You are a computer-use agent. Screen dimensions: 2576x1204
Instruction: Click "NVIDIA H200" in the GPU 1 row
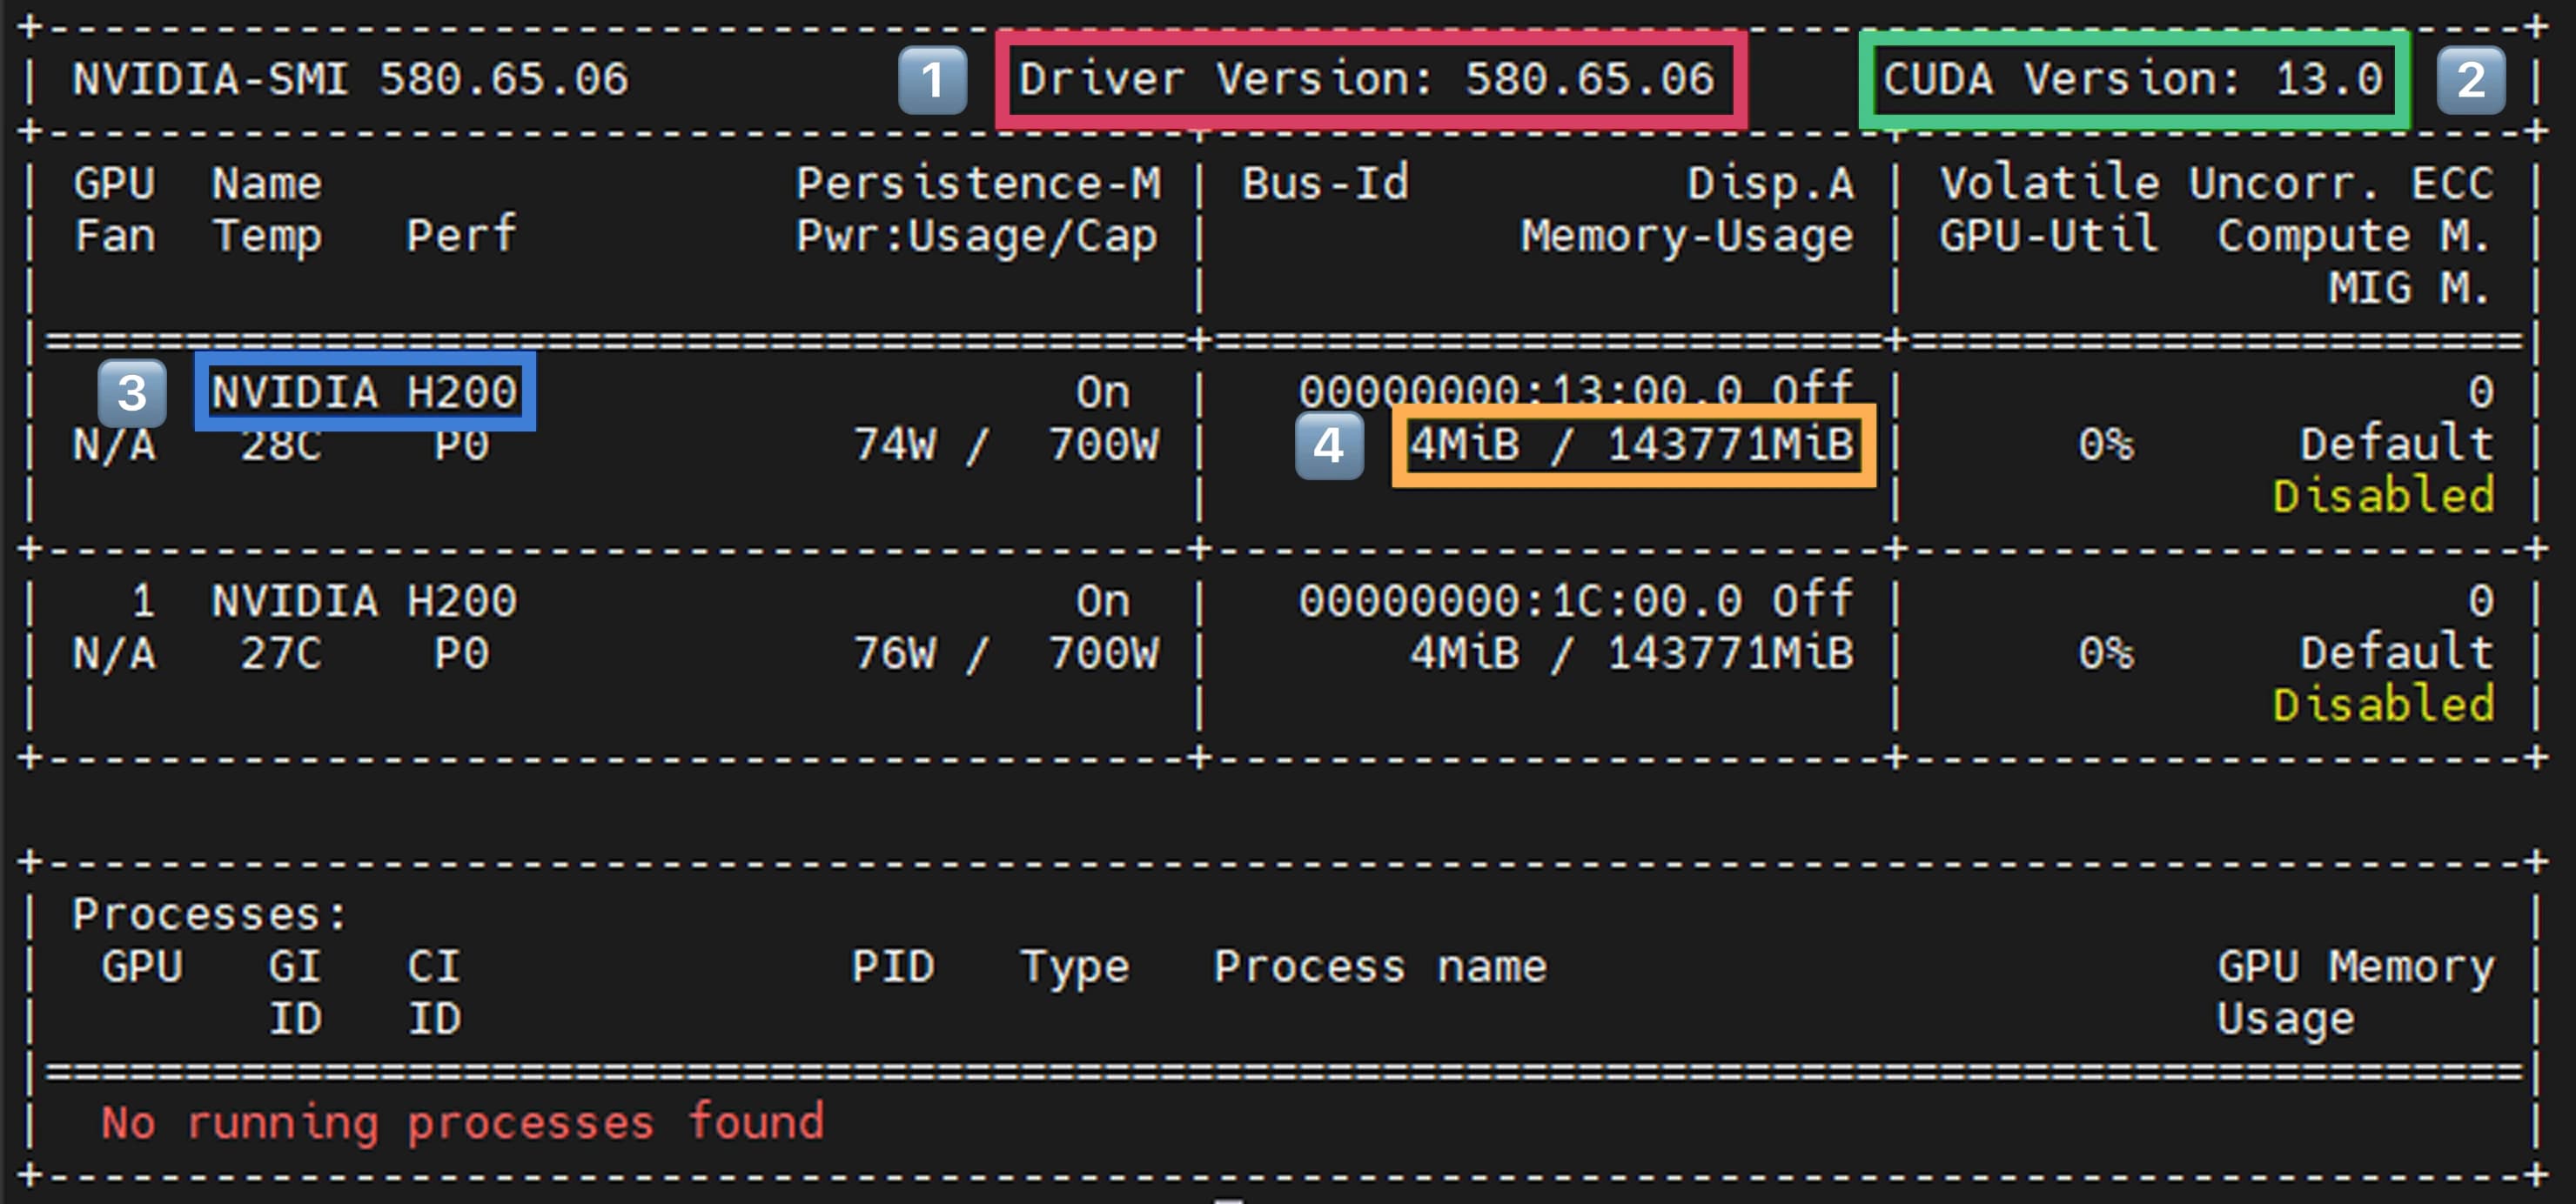click(x=365, y=601)
